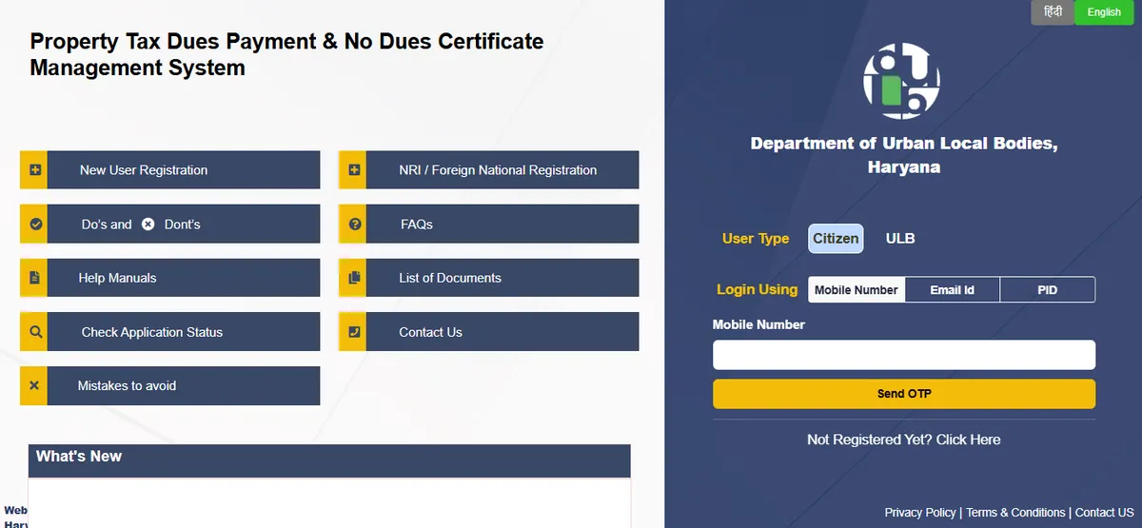1142x528 pixels.
Task: Click the question mark icon beside FAQs
Action: pyautogui.click(x=354, y=225)
